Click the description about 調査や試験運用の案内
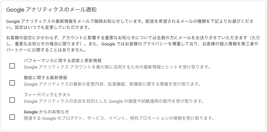The height and width of the screenshot is (132, 267). [114, 101]
